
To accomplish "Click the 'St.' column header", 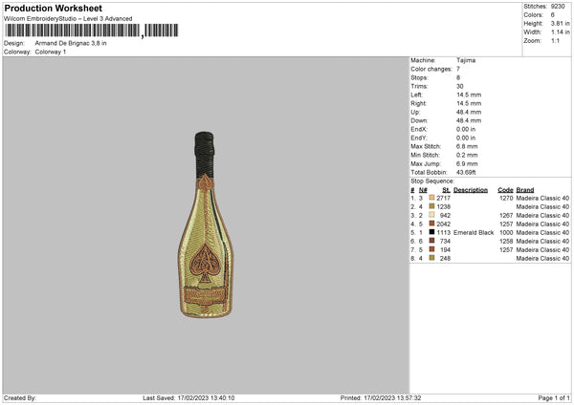I will coord(446,190).
